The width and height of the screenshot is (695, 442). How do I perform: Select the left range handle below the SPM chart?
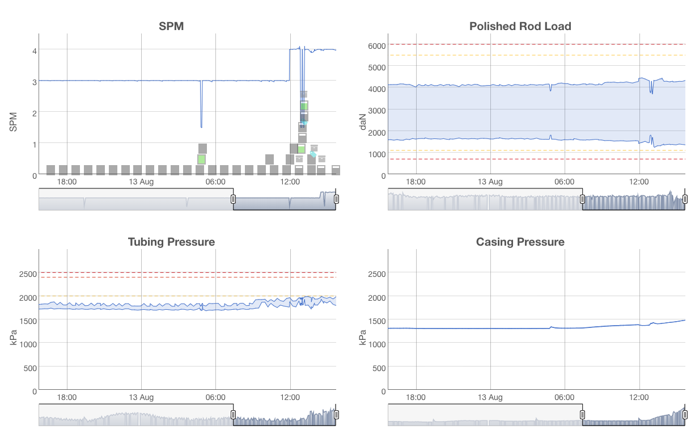(234, 199)
